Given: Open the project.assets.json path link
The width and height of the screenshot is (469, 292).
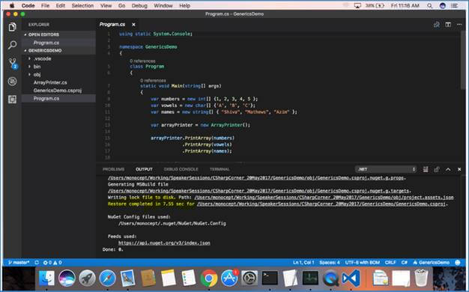Looking at the screenshot, I should [324, 197].
